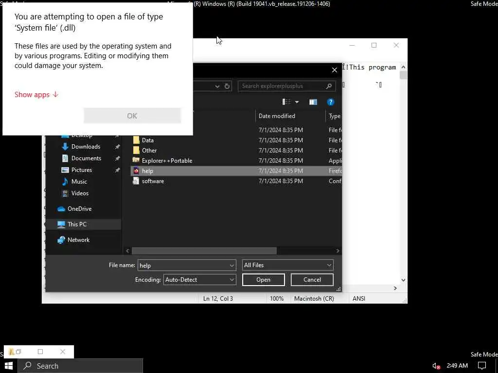Expand the File name dropdown arrow
This screenshot has width=498, height=373.
tap(232, 266)
